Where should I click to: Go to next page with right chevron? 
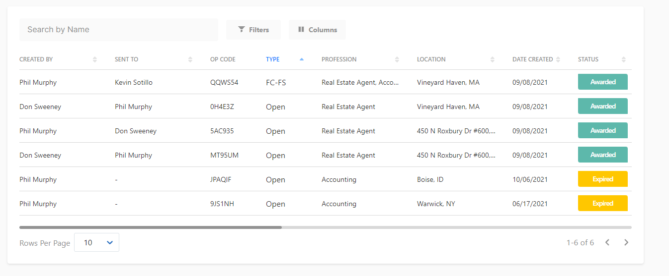[626, 242]
